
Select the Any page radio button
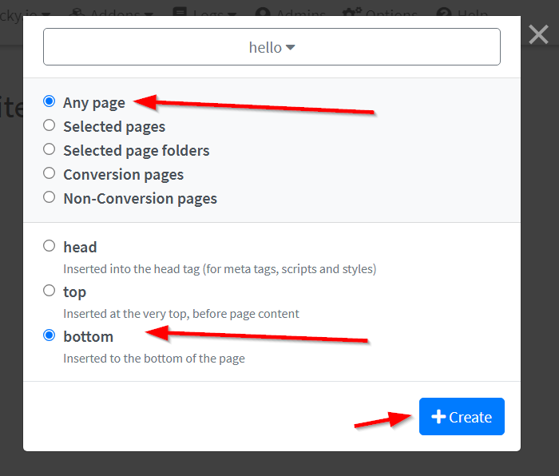50,101
